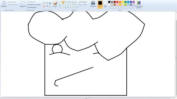Pick the black color swatch

[109, 2]
